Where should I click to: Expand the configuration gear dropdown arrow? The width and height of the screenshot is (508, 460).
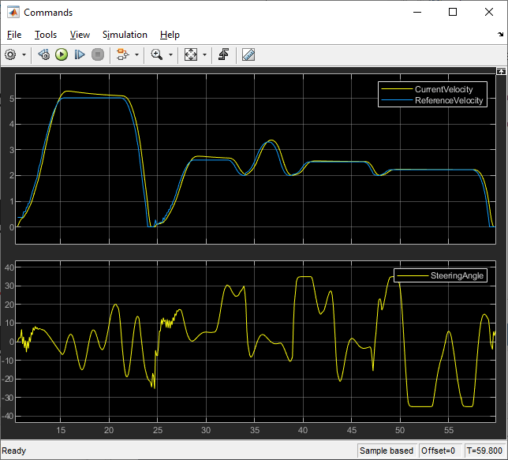coord(24,55)
